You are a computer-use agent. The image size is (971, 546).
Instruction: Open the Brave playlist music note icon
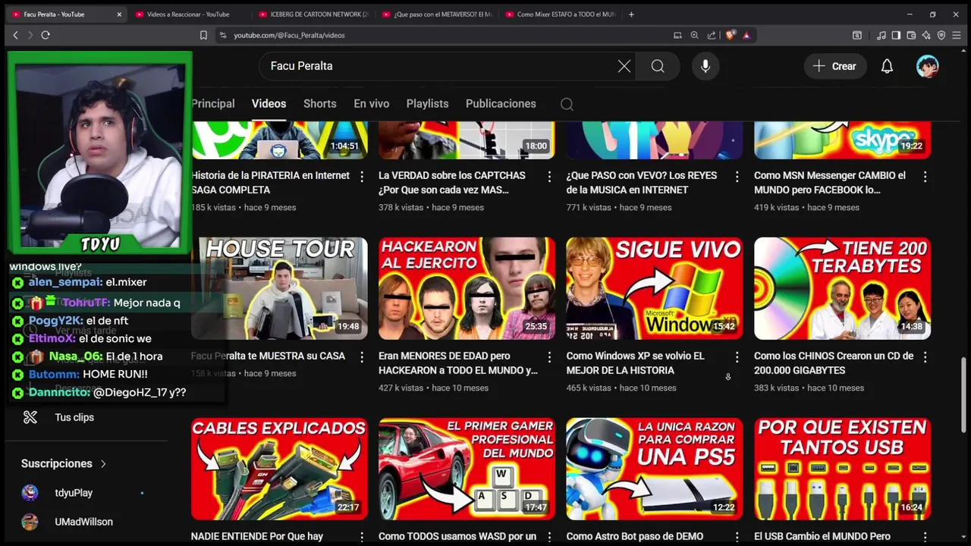point(881,35)
